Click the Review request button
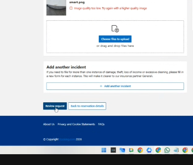 point(55,106)
